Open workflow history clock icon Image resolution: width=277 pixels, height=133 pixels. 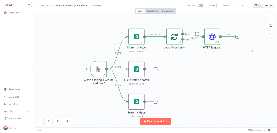click(x=235, y=5)
